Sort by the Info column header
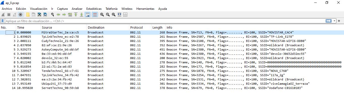This screenshot has height=98, width=344. 255,28
